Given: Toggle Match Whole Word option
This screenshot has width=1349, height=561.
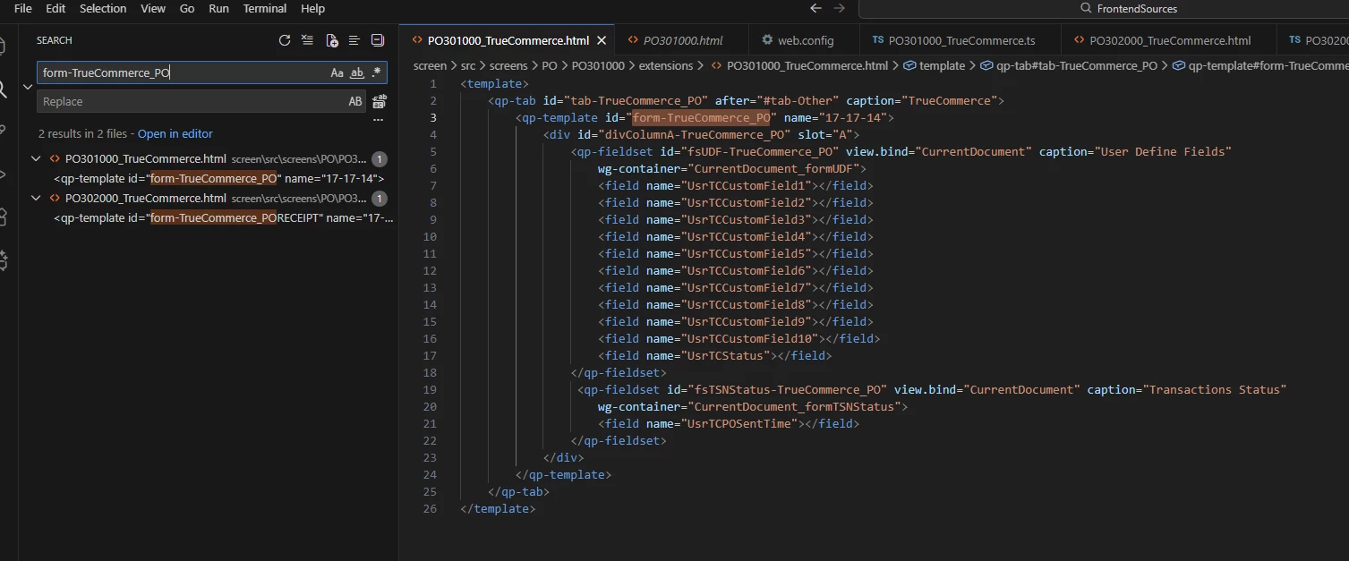Looking at the screenshot, I should 356,72.
